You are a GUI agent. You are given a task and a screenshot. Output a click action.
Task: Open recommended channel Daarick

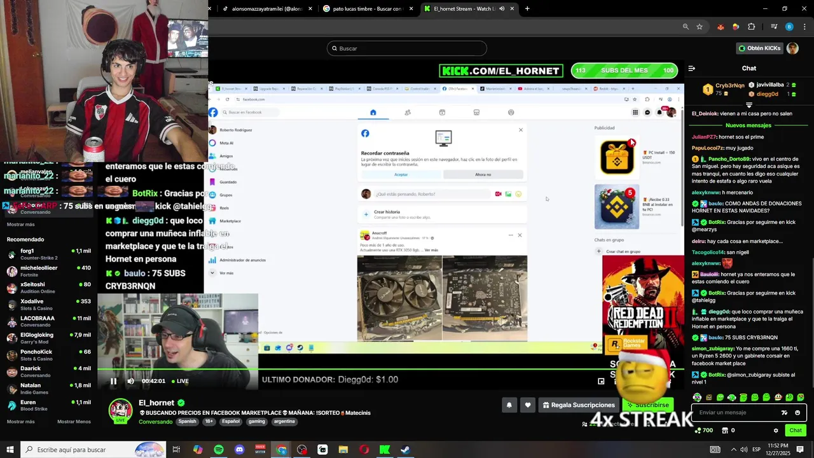(x=48, y=371)
